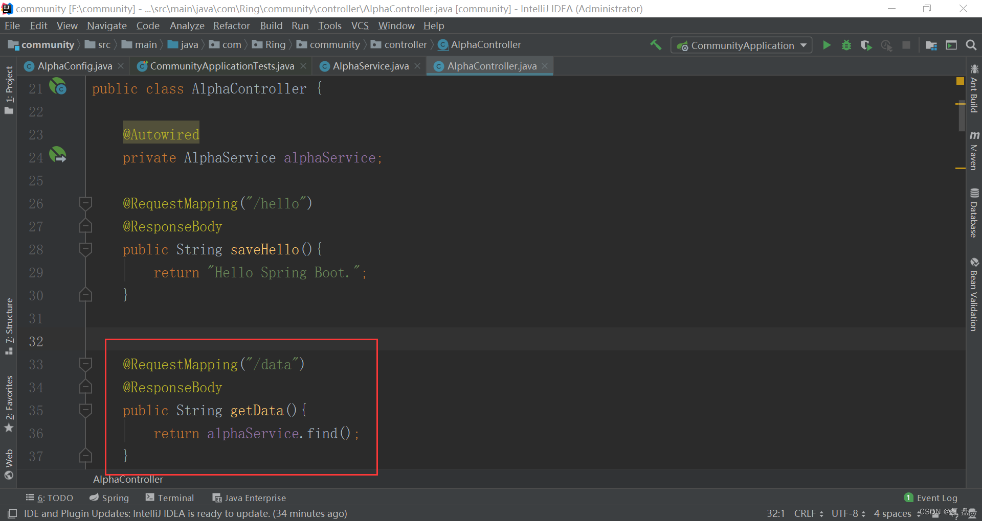Open the Navigate menu
The width and height of the screenshot is (982, 521).
106,26
